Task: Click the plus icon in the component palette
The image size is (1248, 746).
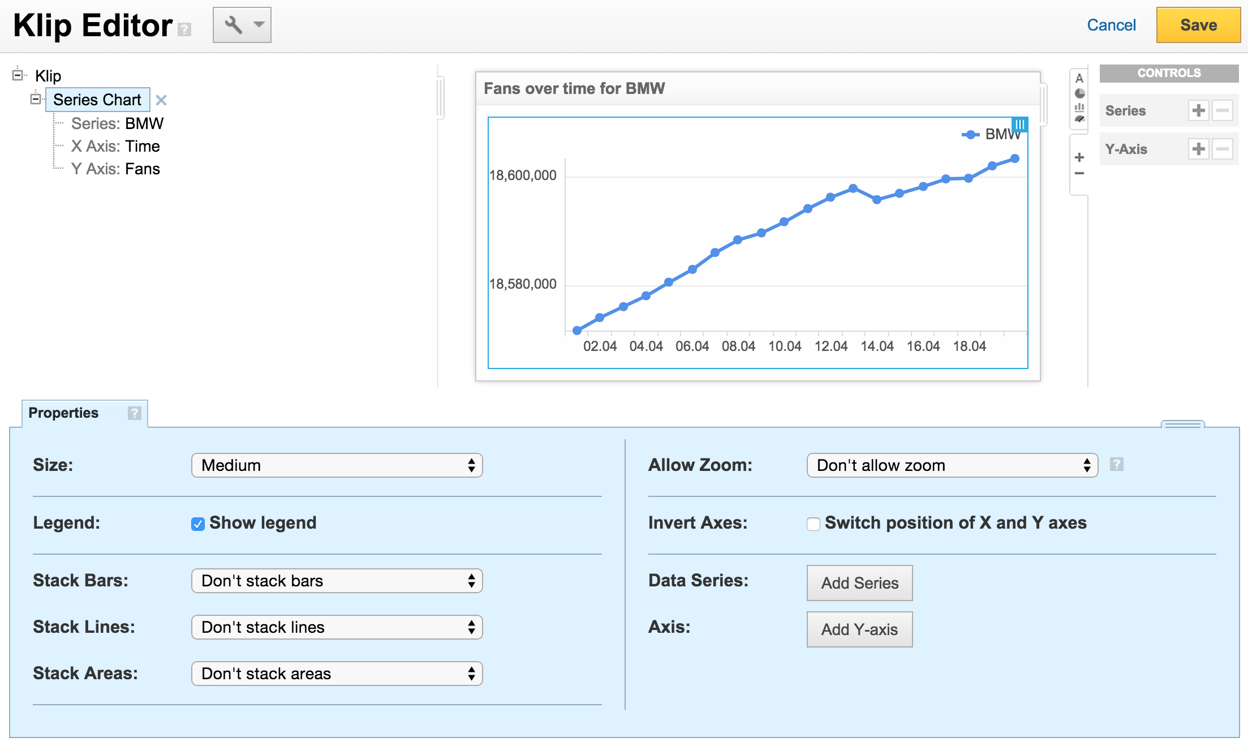Action: click(x=1079, y=157)
